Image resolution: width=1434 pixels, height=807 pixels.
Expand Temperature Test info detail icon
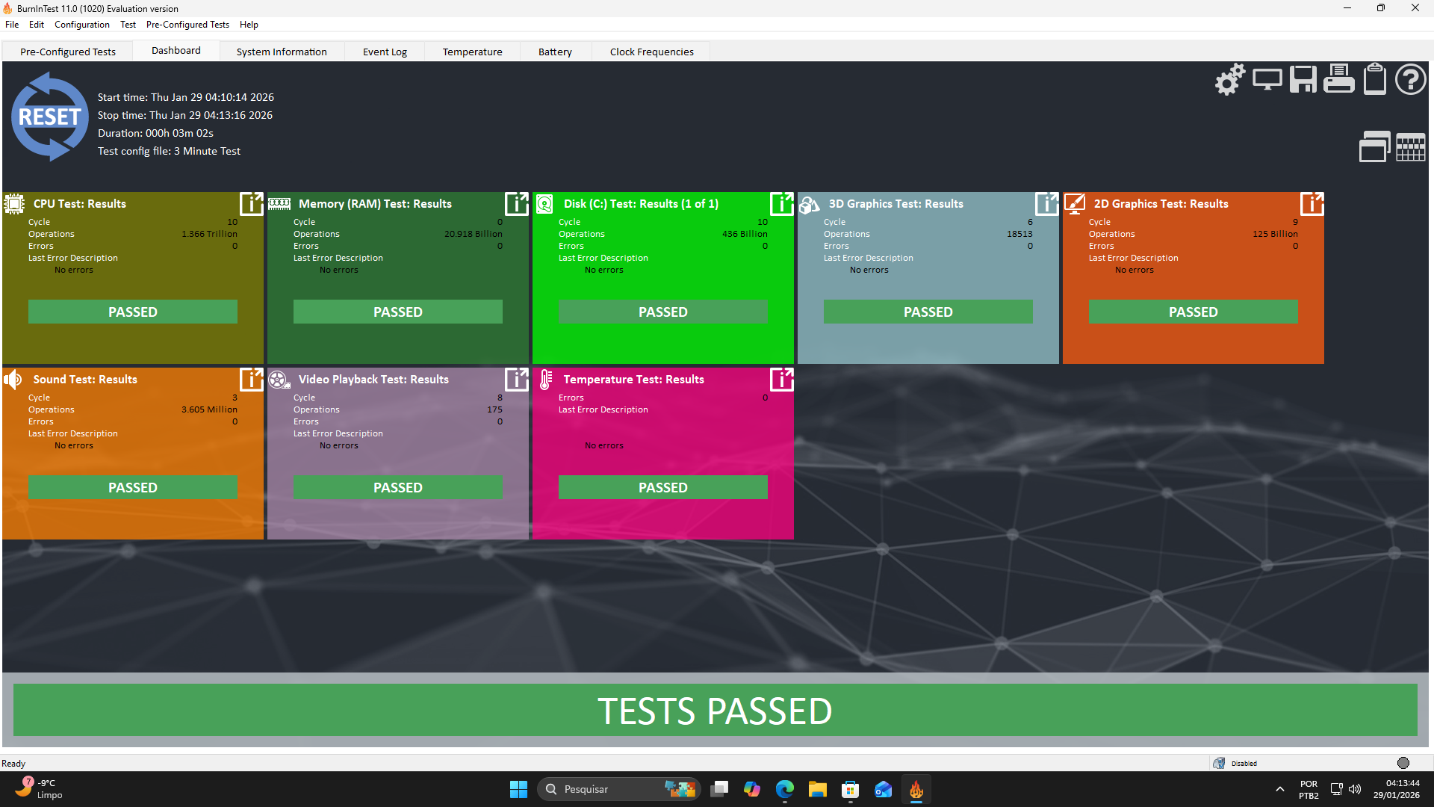tap(781, 379)
